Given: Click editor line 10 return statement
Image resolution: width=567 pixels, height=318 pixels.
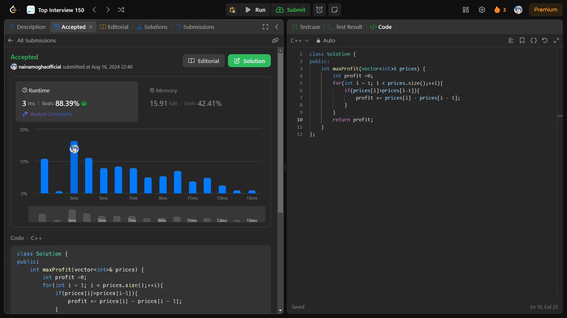Looking at the screenshot, I should (353, 120).
